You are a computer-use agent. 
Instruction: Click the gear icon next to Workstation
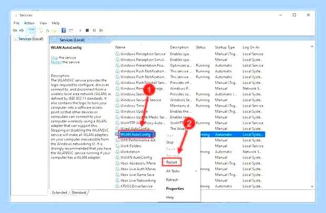tap(117, 152)
